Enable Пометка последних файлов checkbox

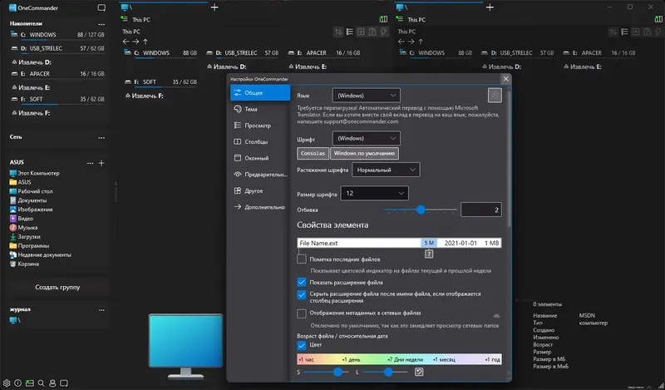click(302, 259)
